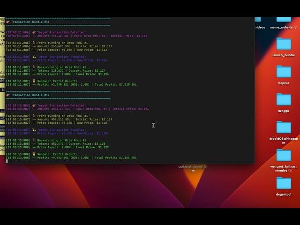This screenshot has height=225, width=300.
Task: Click the line with Final Price: $1.124
Action: pos(57,74)
